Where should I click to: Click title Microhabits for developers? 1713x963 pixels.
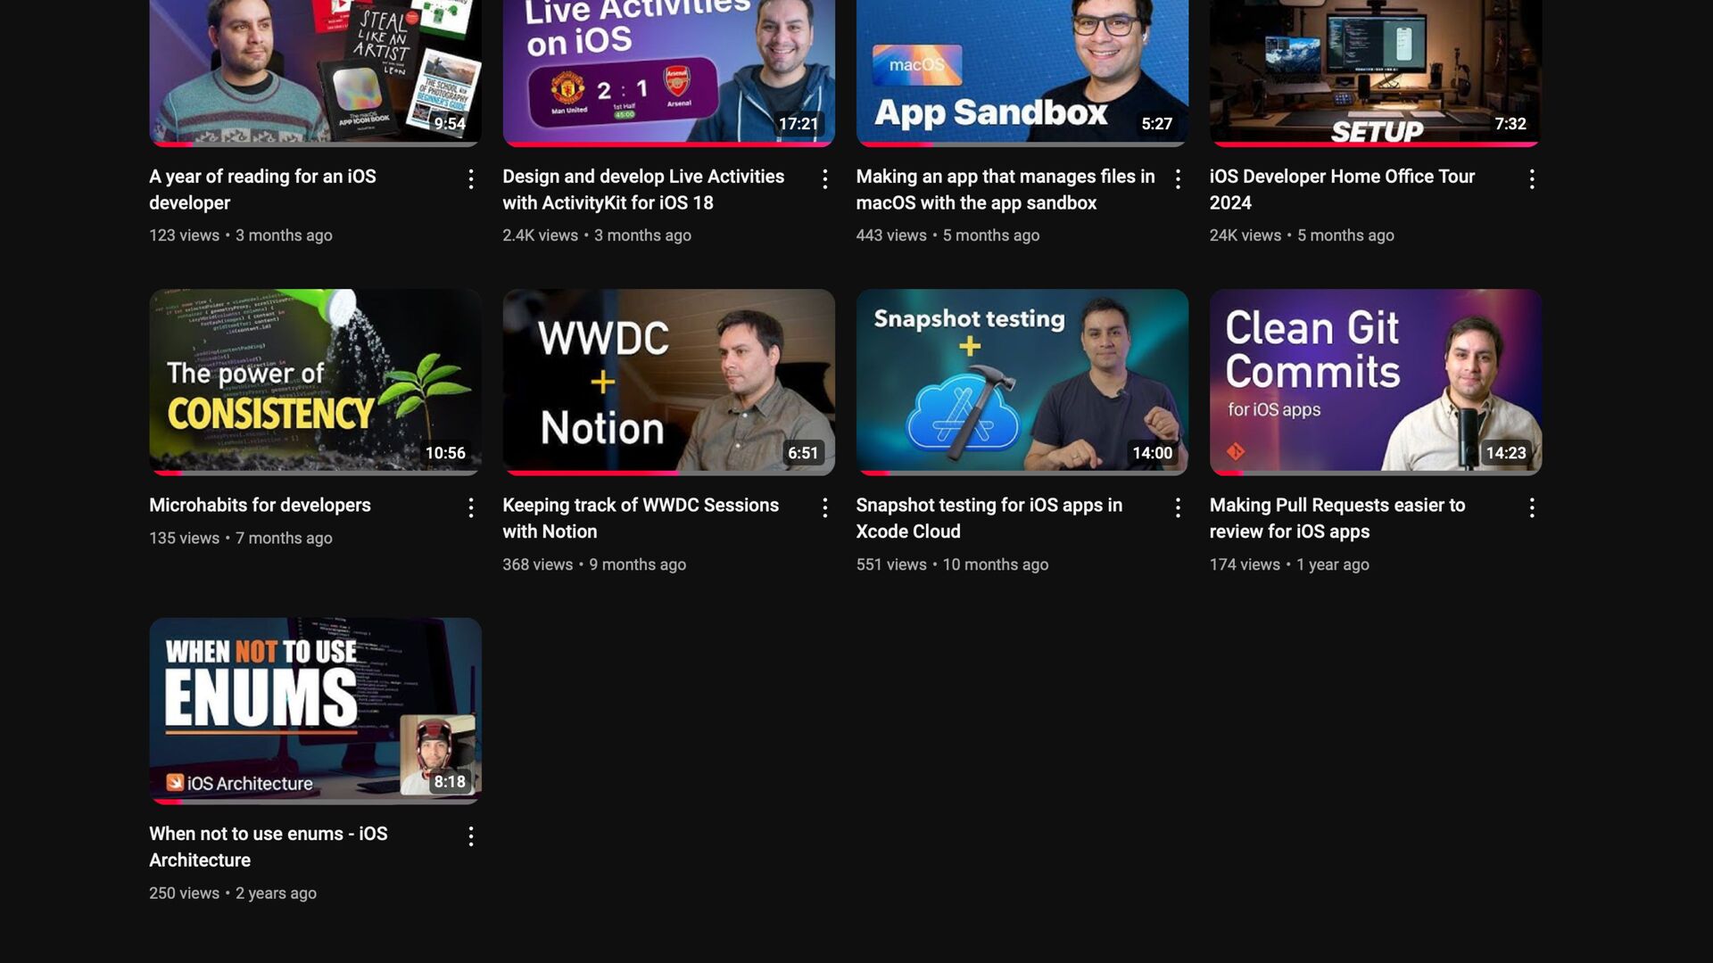260,506
